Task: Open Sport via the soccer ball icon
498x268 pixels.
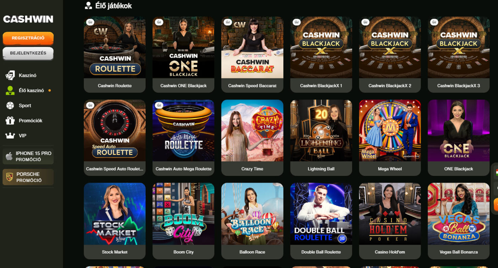Action: point(10,106)
